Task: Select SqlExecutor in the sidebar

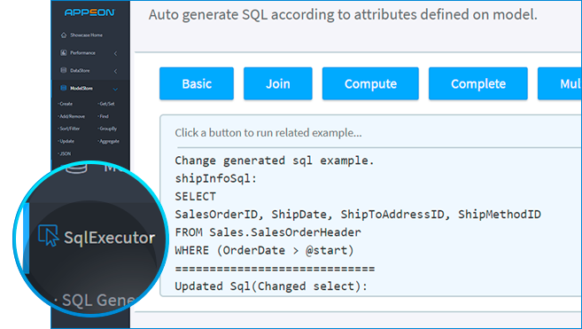Action: click(97, 237)
